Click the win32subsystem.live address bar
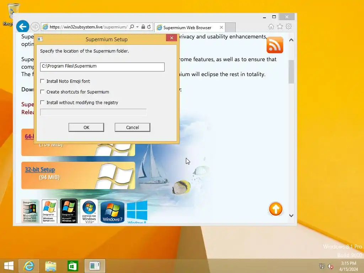This screenshot has height=273, width=364. point(88,27)
